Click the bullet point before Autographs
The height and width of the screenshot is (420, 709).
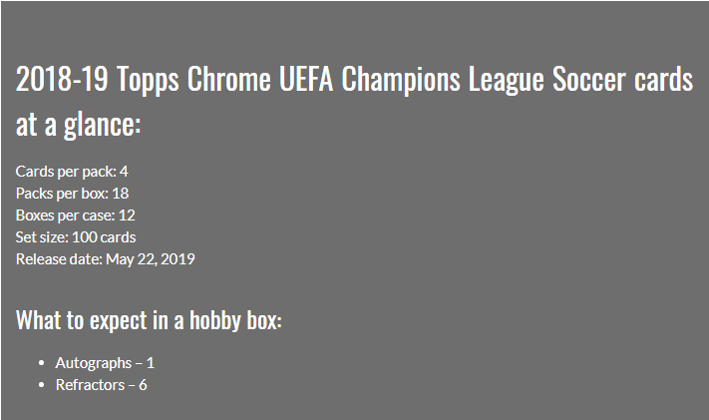[42, 363]
